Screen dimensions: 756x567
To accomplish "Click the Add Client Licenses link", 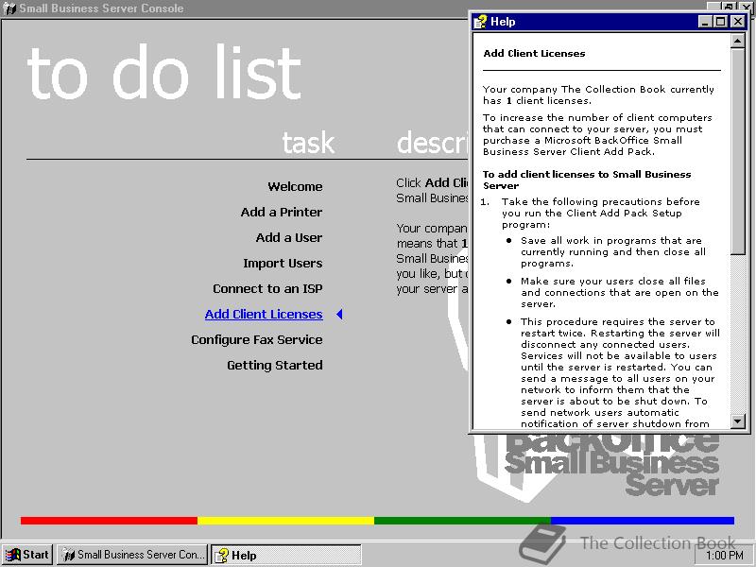I will [x=264, y=315].
